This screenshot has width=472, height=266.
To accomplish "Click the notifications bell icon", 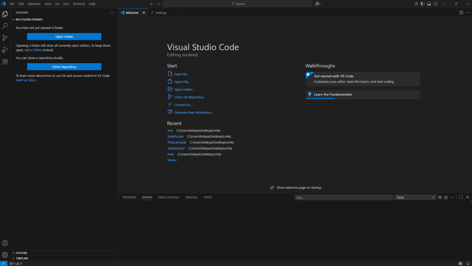I will [x=468, y=263].
